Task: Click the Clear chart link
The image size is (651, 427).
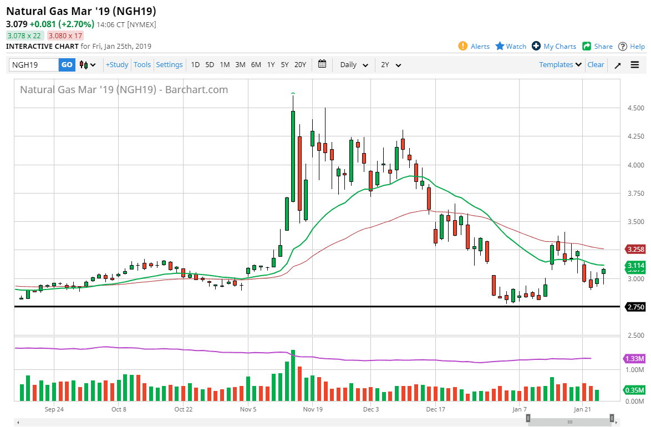Action: (596, 65)
